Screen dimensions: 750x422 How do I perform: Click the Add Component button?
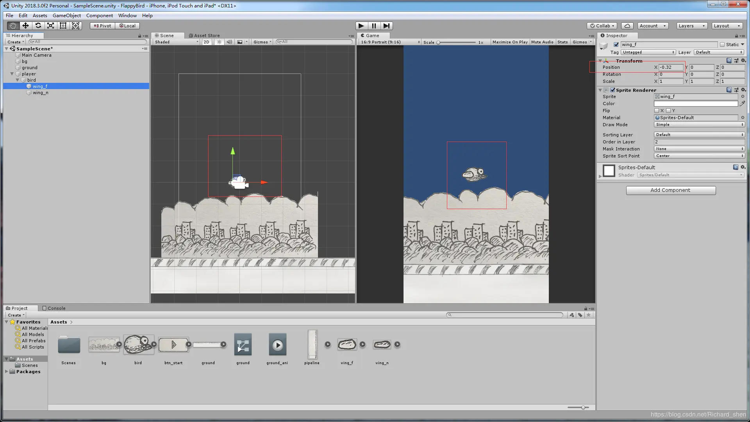click(671, 190)
